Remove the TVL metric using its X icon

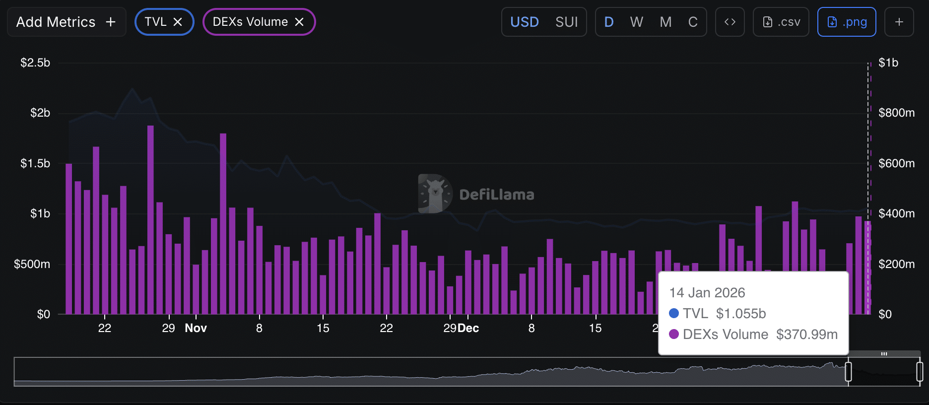point(178,22)
